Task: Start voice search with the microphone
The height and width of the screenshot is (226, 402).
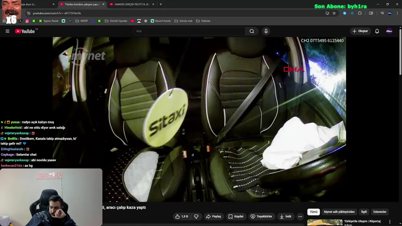Action: (266, 31)
